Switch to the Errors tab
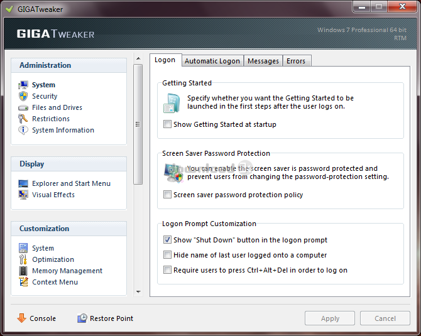The width and height of the screenshot is (421, 336). 296,61
